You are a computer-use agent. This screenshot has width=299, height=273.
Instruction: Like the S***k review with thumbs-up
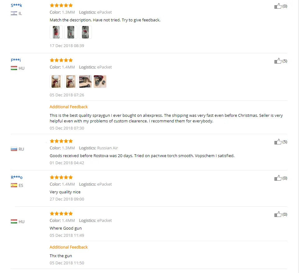pyautogui.click(x=278, y=6)
